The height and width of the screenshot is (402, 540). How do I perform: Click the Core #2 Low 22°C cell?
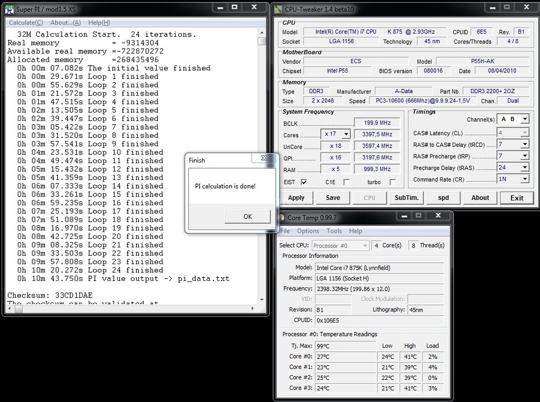[x=387, y=378]
